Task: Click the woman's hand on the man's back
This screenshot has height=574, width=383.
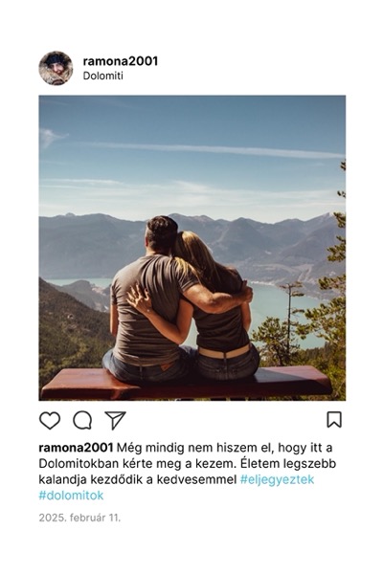Action: tap(139, 298)
